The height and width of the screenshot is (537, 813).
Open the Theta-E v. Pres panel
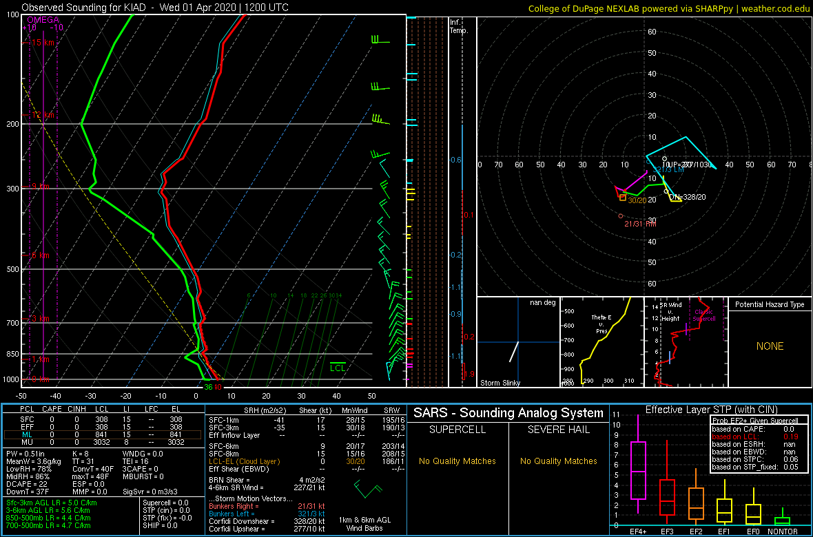(601, 342)
